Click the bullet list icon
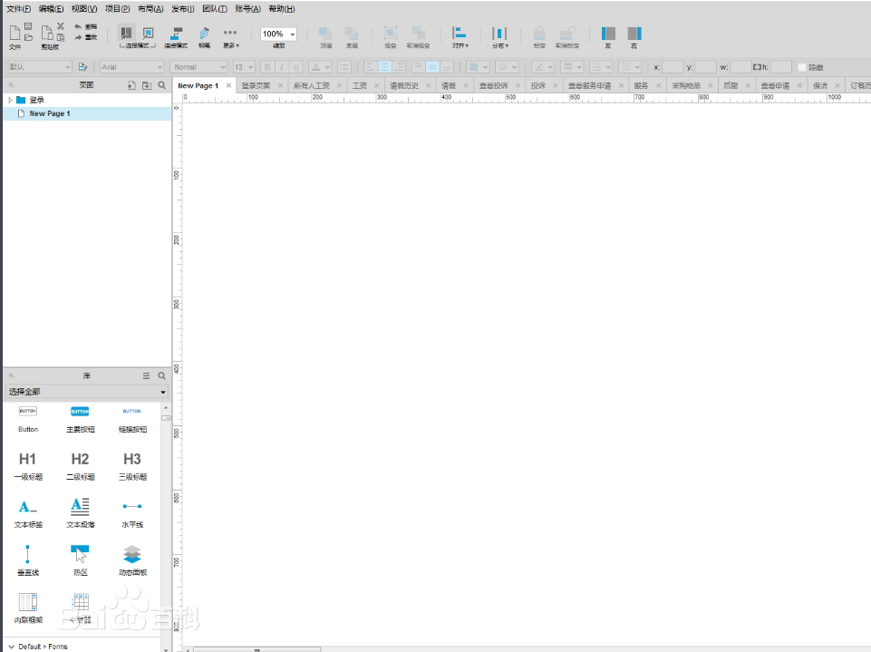The image size is (871, 652). tap(344, 67)
